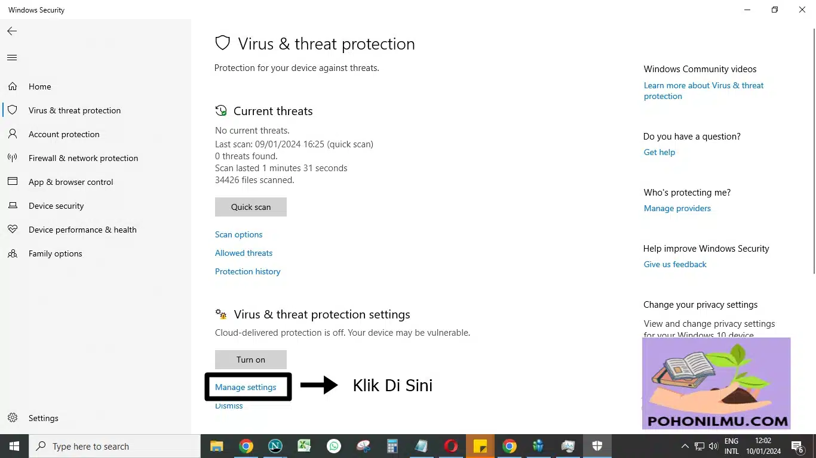Show hidden system tray icons chevron
The width and height of the screenshot is (816, 458).
[x=685, y=446]
